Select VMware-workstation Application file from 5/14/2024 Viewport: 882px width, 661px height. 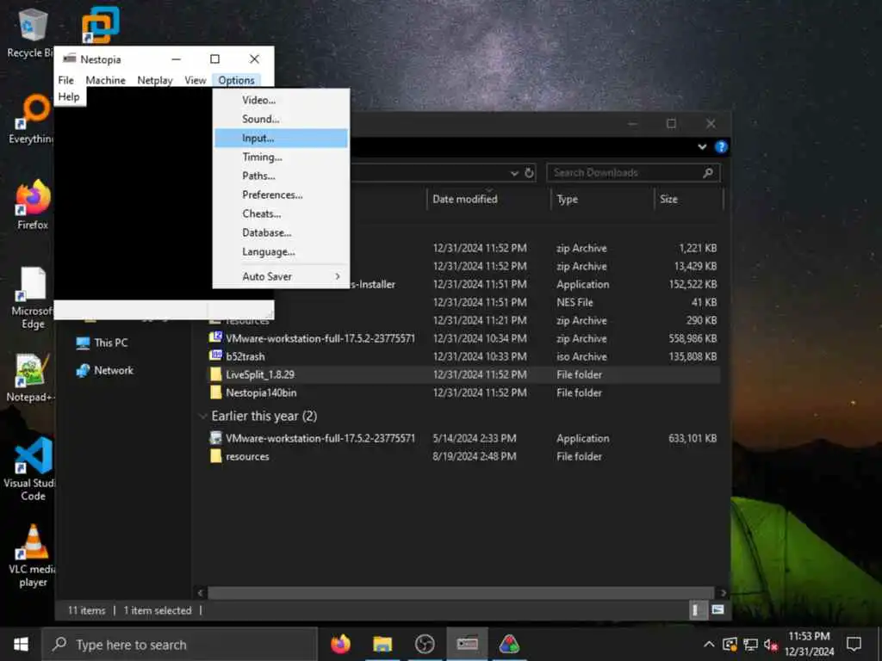pyautogui.click(x=464, y=438)
